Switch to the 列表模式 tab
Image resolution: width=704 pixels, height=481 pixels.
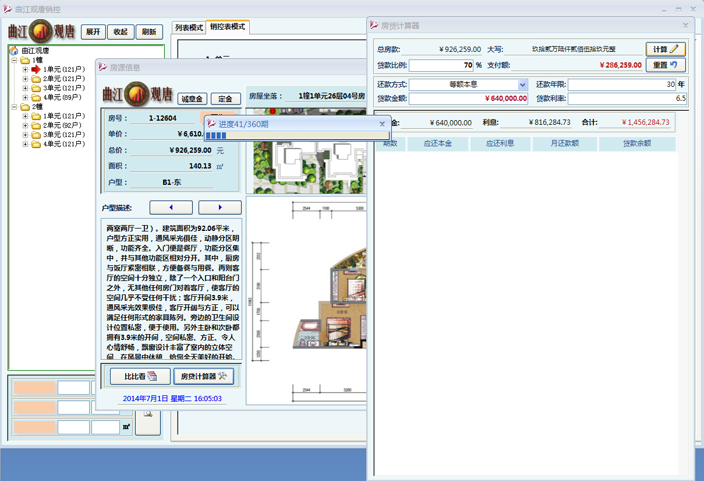[x=189, y=27]
